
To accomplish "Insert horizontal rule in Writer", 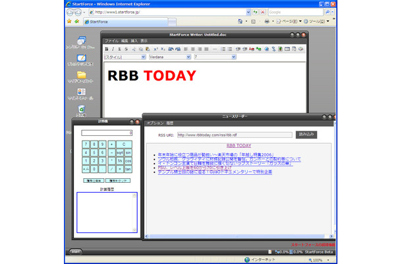I will click(215, 49).
